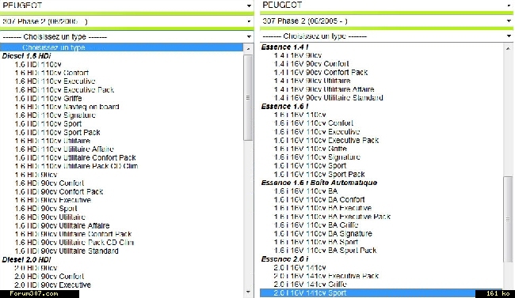Select '1.4 i 16V 90cv Confort' in right list
The height and width of the screenshot is (298, 515).
pos(311,64)
